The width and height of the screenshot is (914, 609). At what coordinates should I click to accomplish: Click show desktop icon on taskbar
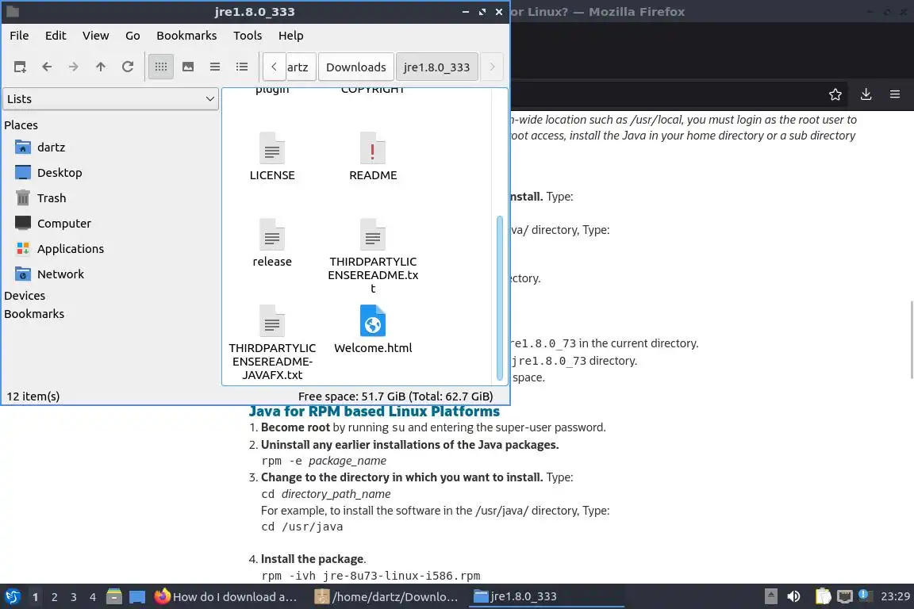click(x=137, y=597)
